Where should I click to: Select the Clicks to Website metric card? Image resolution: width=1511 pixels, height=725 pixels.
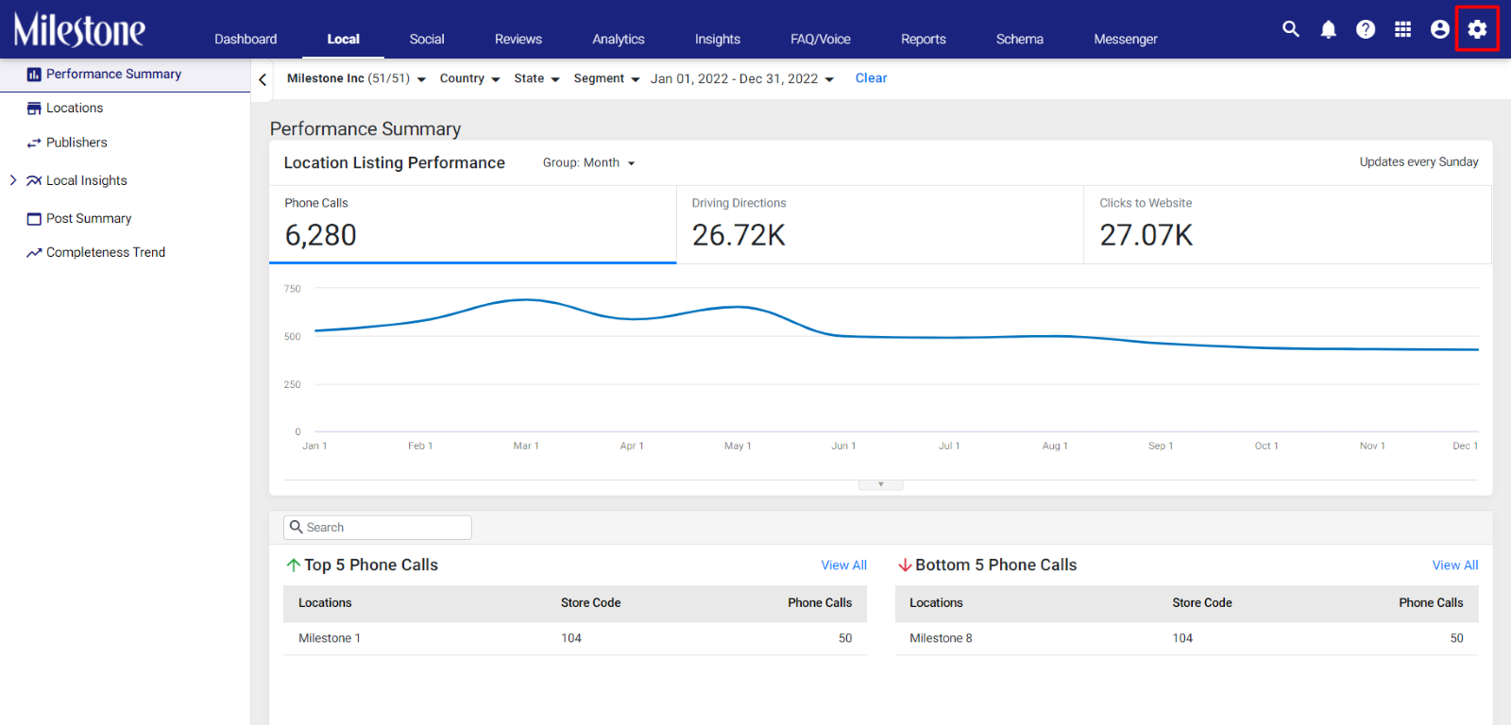pos(1287,225)
